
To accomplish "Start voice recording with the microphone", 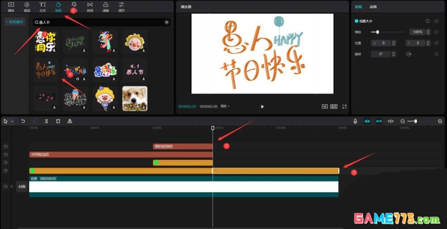I will point(355,121).
